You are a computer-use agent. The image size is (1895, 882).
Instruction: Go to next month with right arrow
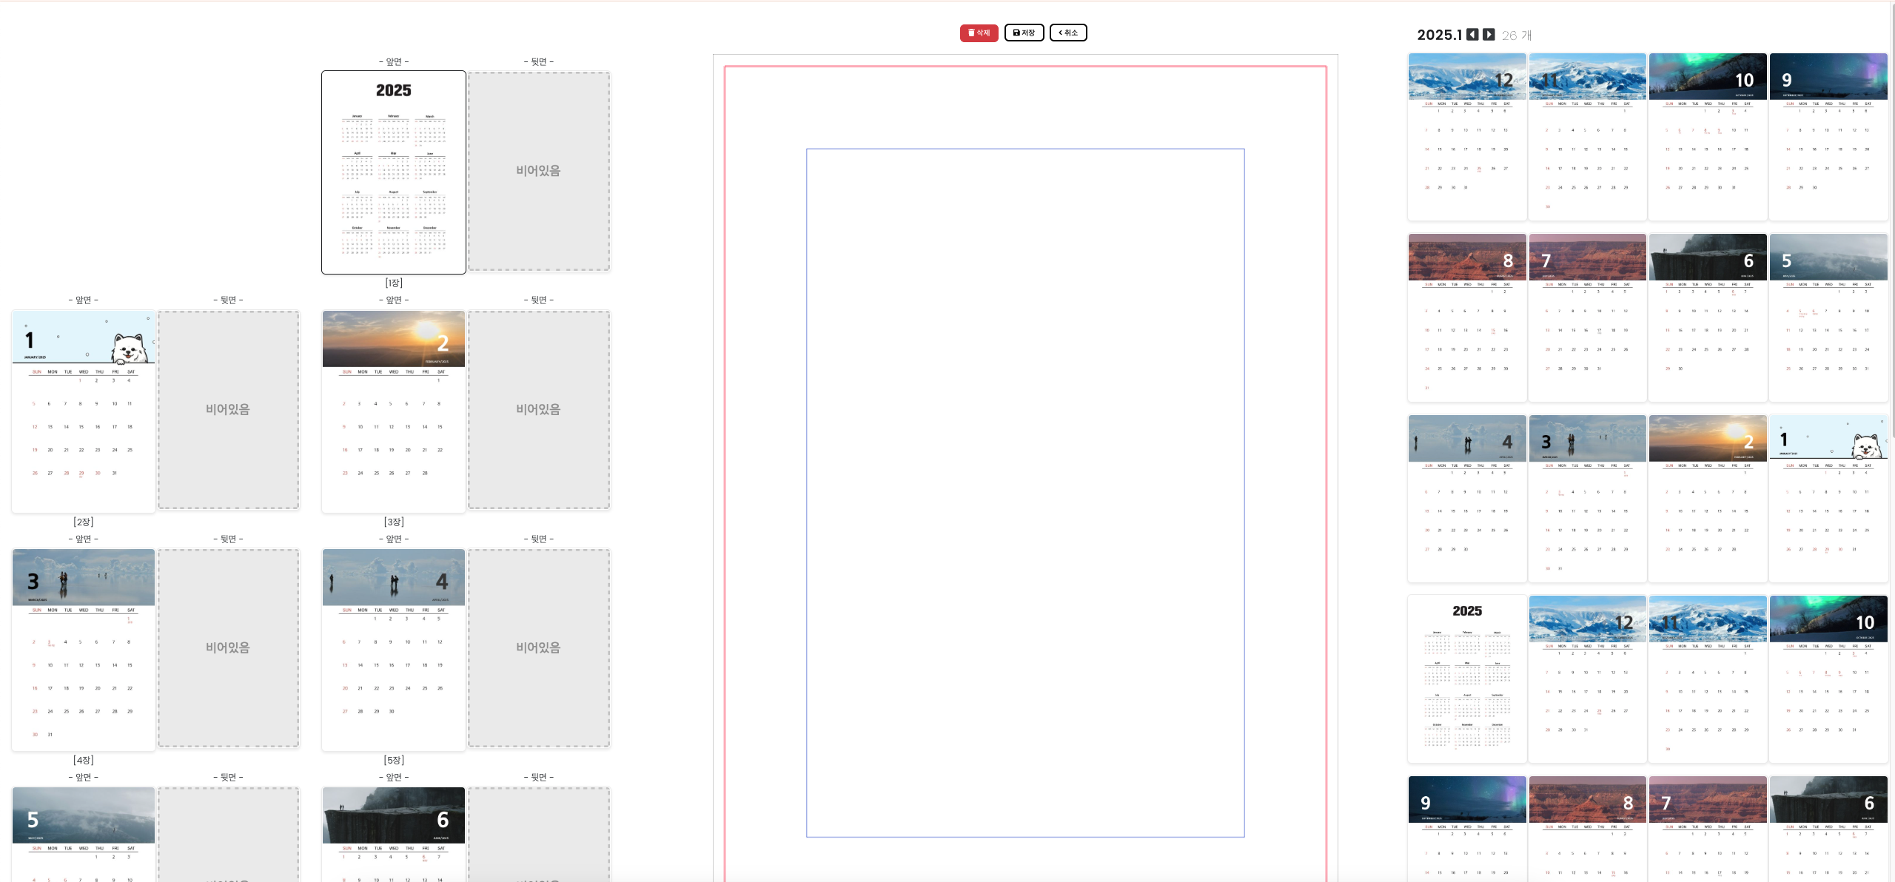[1489, 35]
